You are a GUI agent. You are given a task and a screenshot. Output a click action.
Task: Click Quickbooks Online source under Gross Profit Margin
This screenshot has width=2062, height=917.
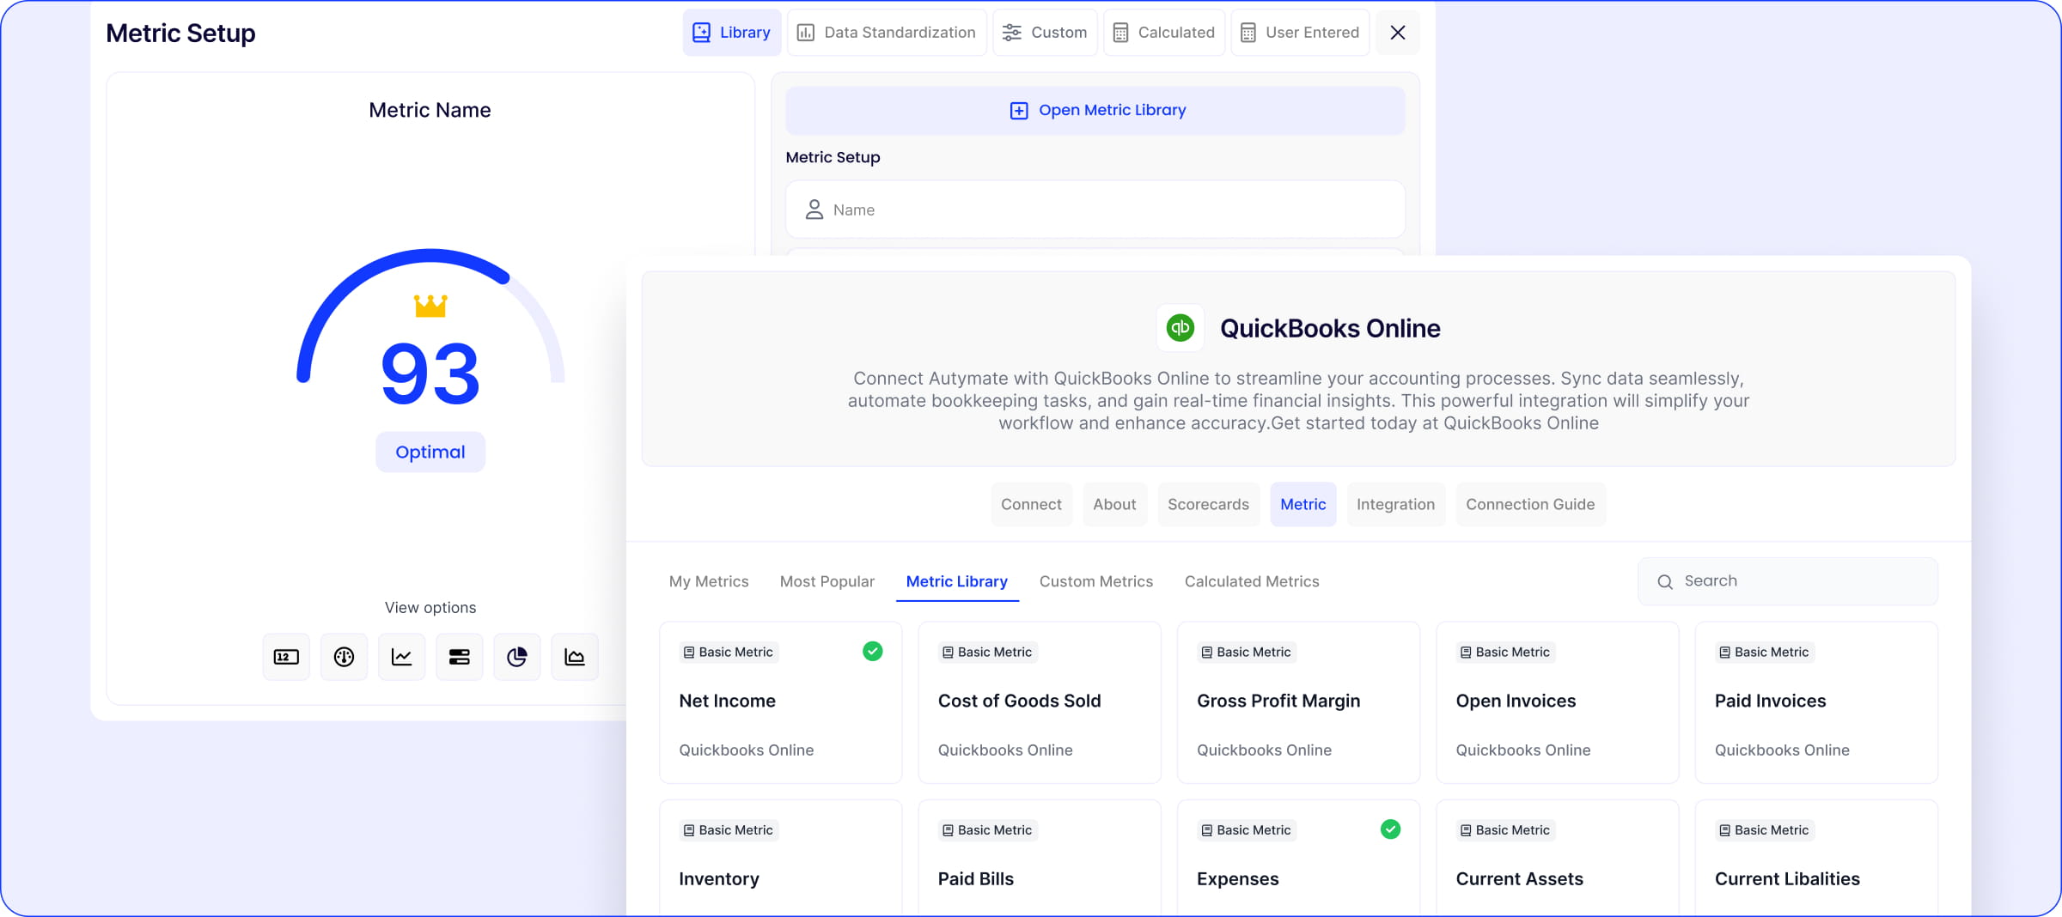1265,750
